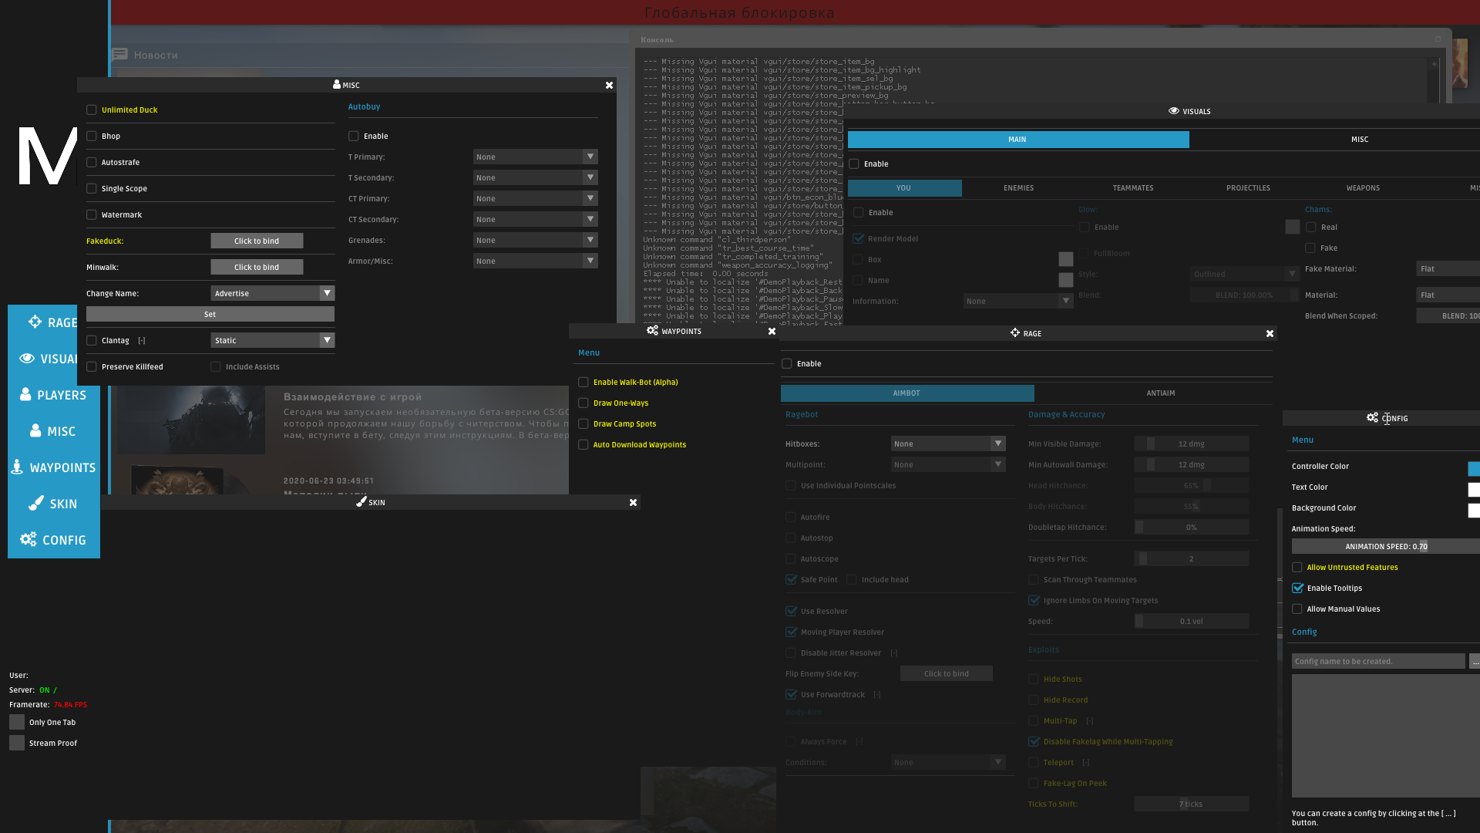Click the Новости chat bubble icon
1480x833 pixels.
pyautogui.click(x=119, y=55)
